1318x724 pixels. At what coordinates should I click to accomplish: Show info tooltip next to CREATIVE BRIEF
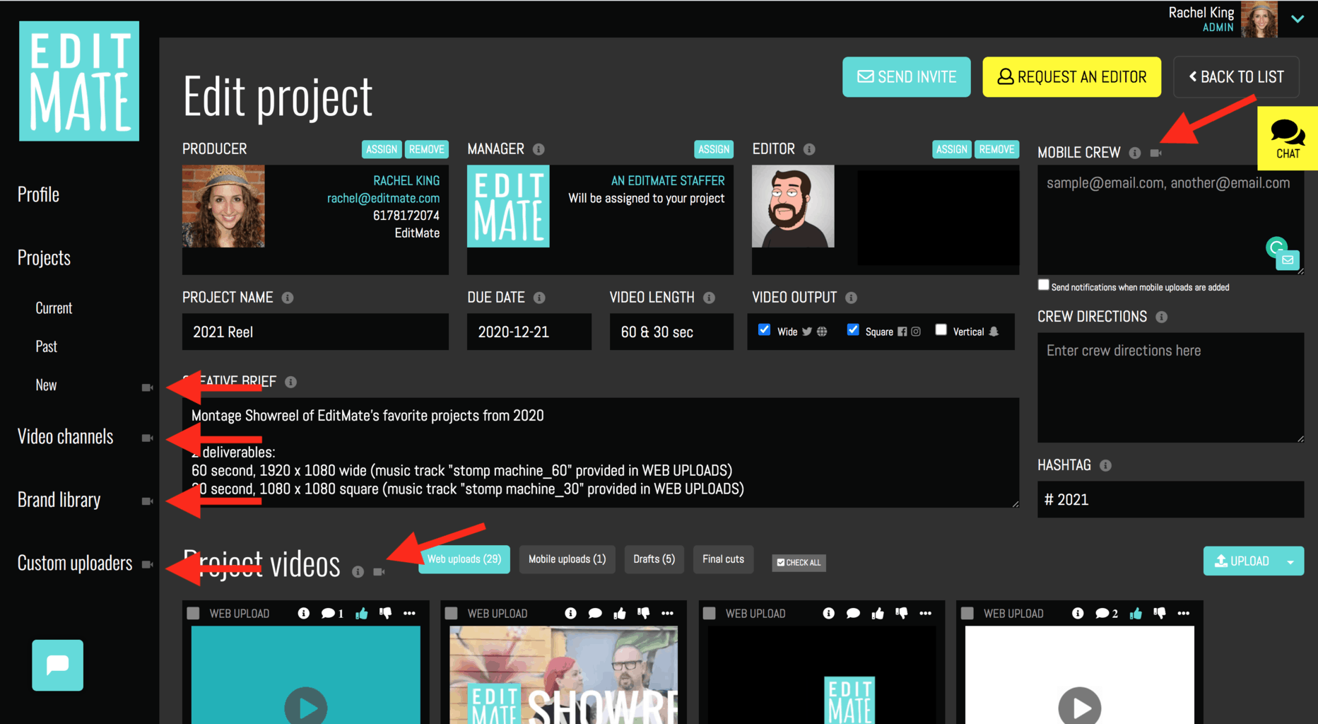coord(290,382)
